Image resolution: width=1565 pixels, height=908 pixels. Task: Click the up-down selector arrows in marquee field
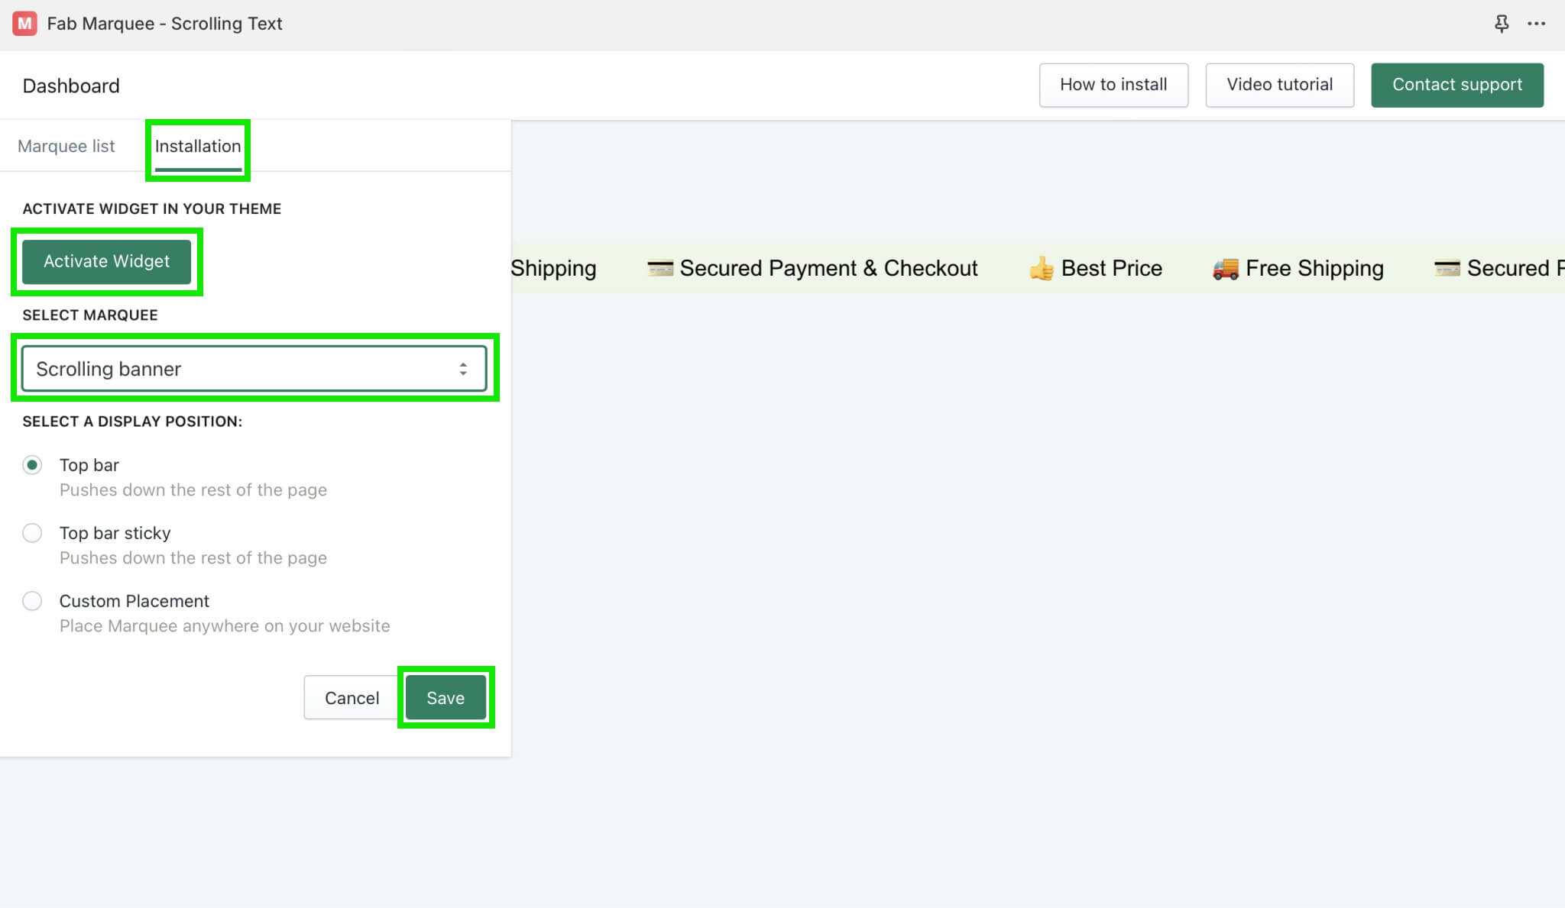[464, 368]
